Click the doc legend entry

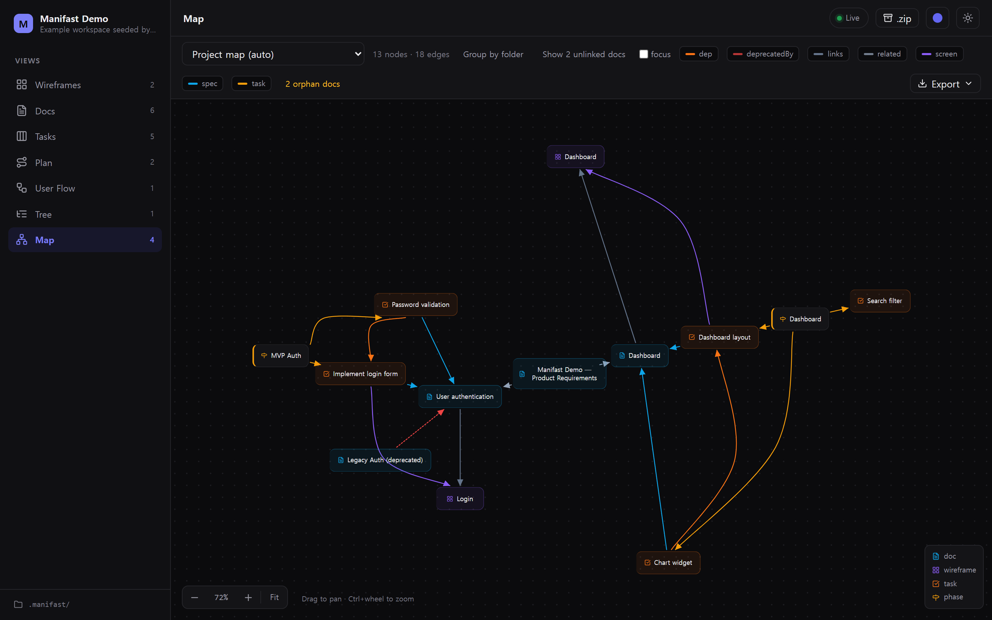944,556
